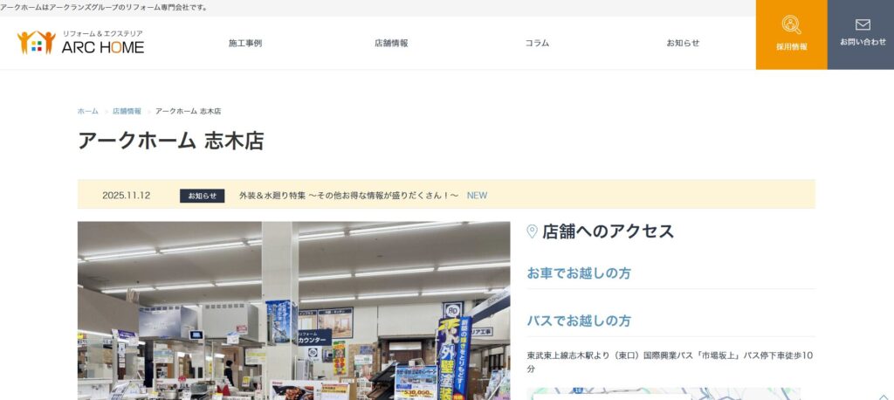Click the お問い合わせ envelope icon
Image resolution: width=894 pixels, height=400 pixels.
click(x=863, y=24)
